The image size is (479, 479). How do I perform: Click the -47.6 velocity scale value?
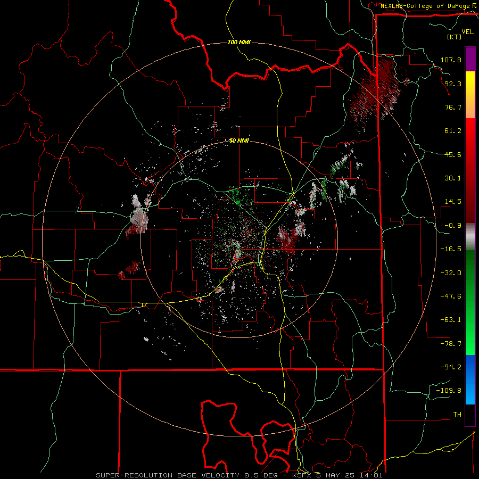pos(451,296)
